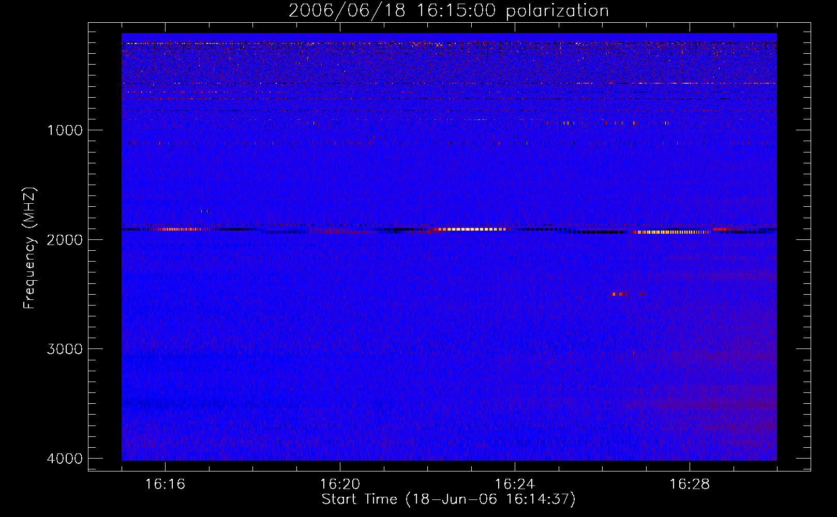Click the 16:20 time tick label
837x517 pixels.
[x=340, y=484]
